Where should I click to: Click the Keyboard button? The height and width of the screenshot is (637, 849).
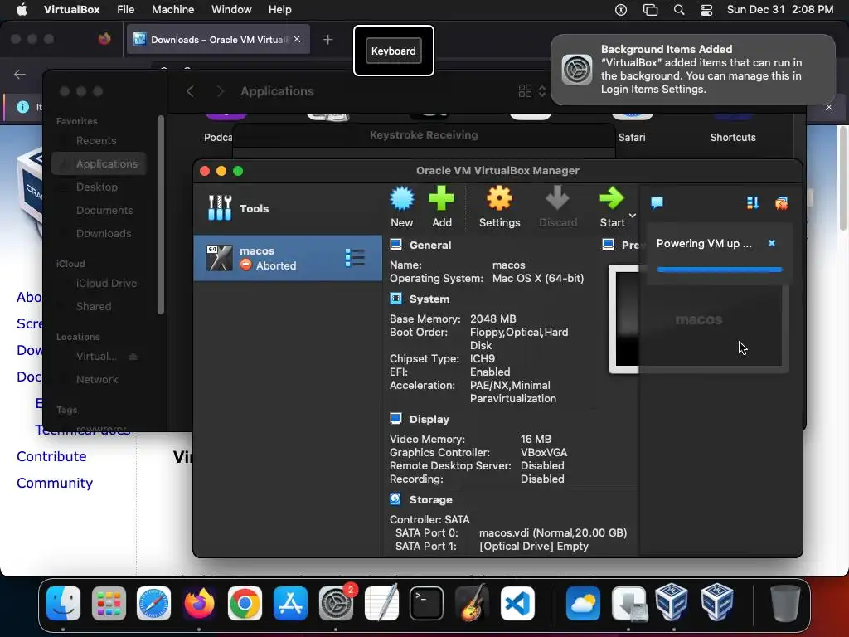coord(394,51)
